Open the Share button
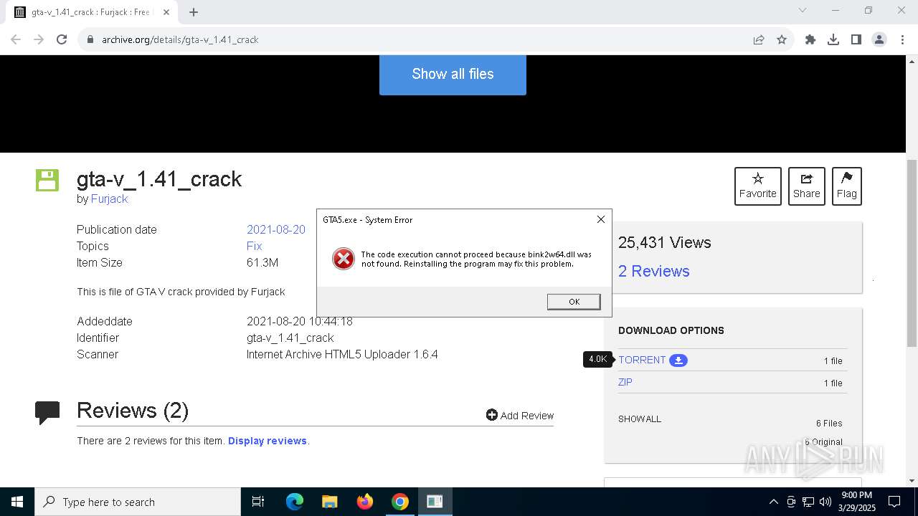The height and width of the screenshot is (516, 918). 807,186
